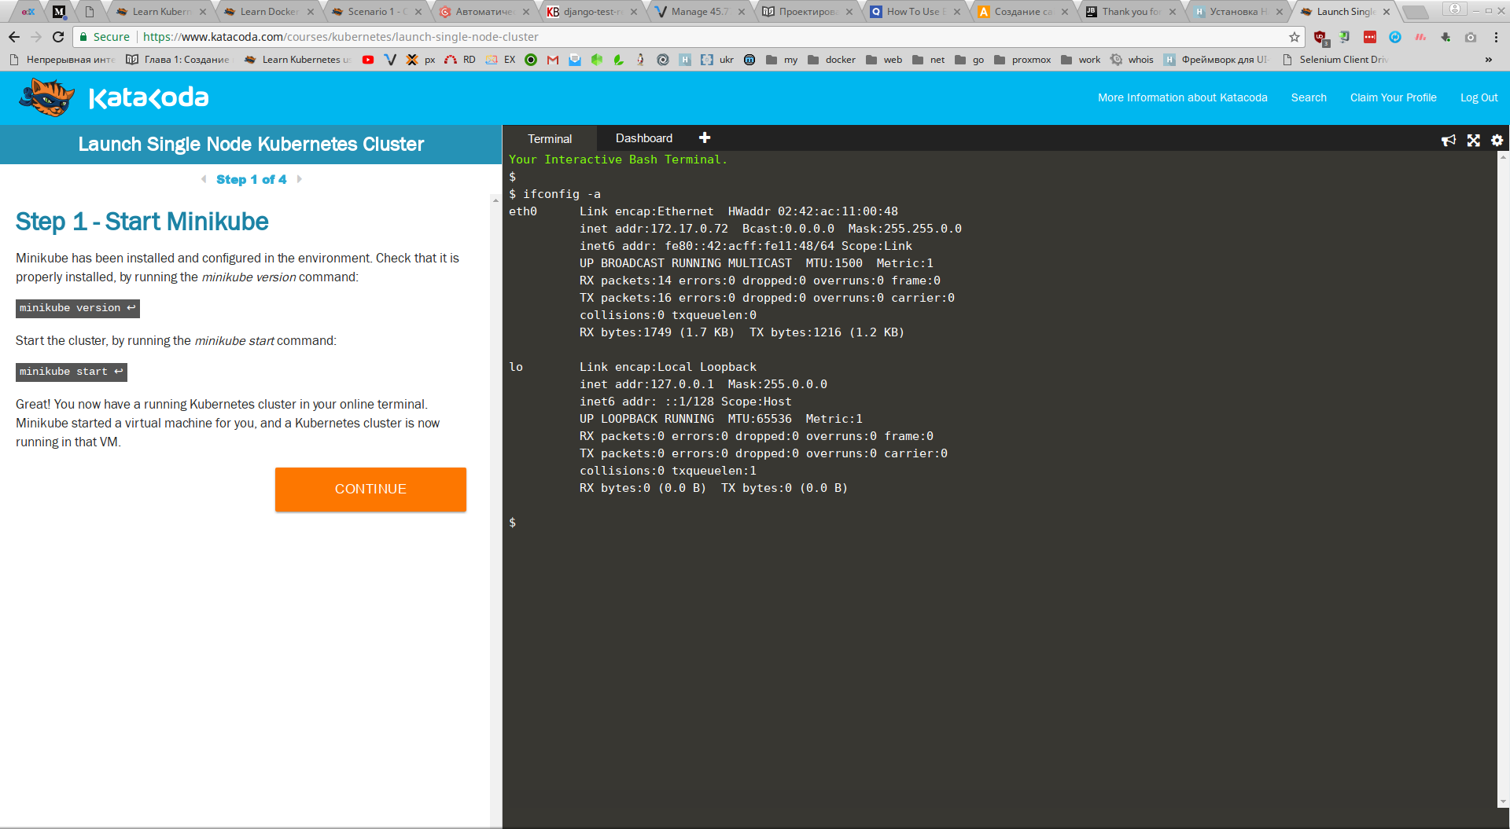
Task: Switch to the 'Scenario 1' browser tab
Action: tap(376, 12)
